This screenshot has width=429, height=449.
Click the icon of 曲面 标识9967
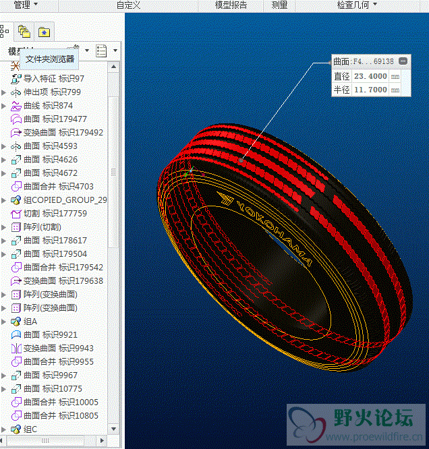pyautogui.click(x=16, y=376)
